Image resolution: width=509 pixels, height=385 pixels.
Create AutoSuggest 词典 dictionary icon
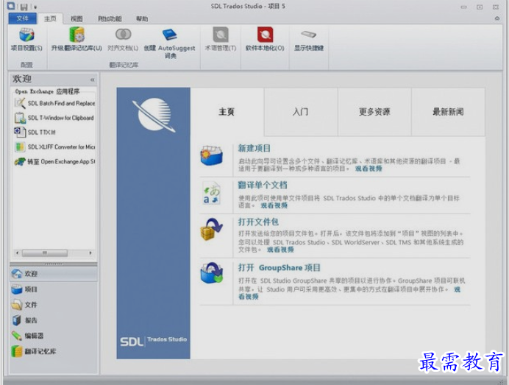coord(169,35)
